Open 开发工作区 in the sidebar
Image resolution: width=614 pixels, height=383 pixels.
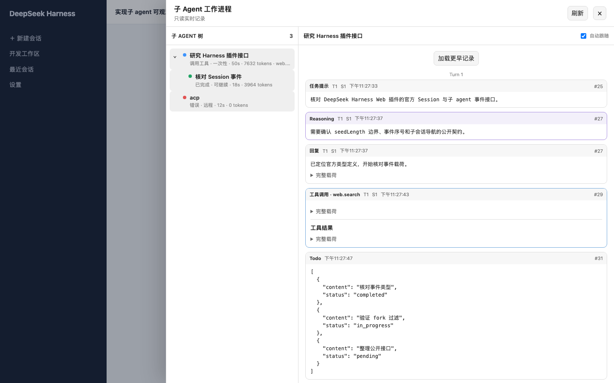tap(24, 54)
